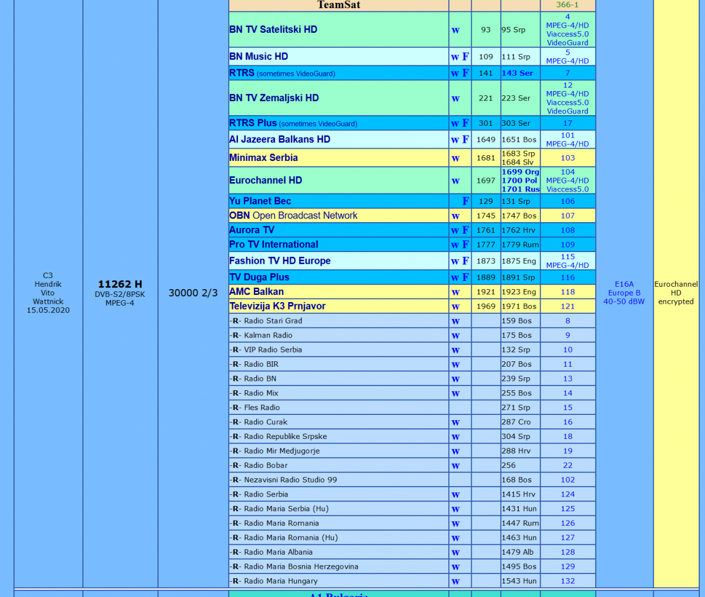705x597 pixels.
Task: Click the '-R- Radio Curak' row text
Action: pos(258,422)
